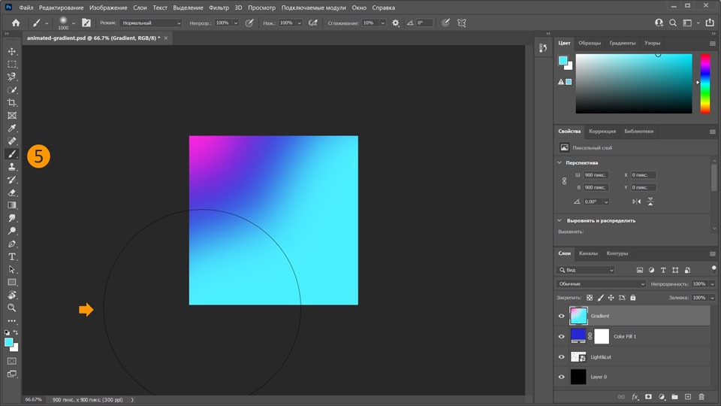The height and width of the screenshot is (406, 721).
Task: Select the Crop tool
Action: (12, 102)
